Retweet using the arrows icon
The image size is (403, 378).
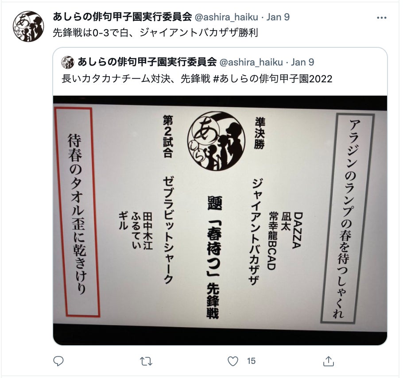pos(146,361)
